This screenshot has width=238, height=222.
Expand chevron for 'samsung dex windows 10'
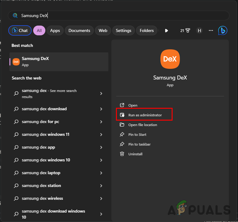(101, 160)
